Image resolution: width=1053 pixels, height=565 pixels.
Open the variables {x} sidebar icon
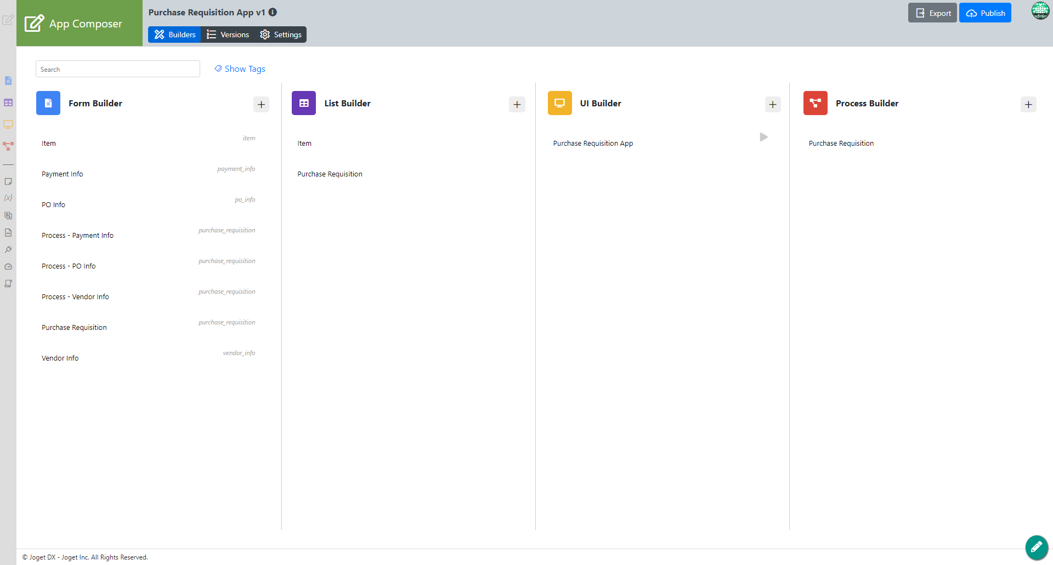point(8,198)
